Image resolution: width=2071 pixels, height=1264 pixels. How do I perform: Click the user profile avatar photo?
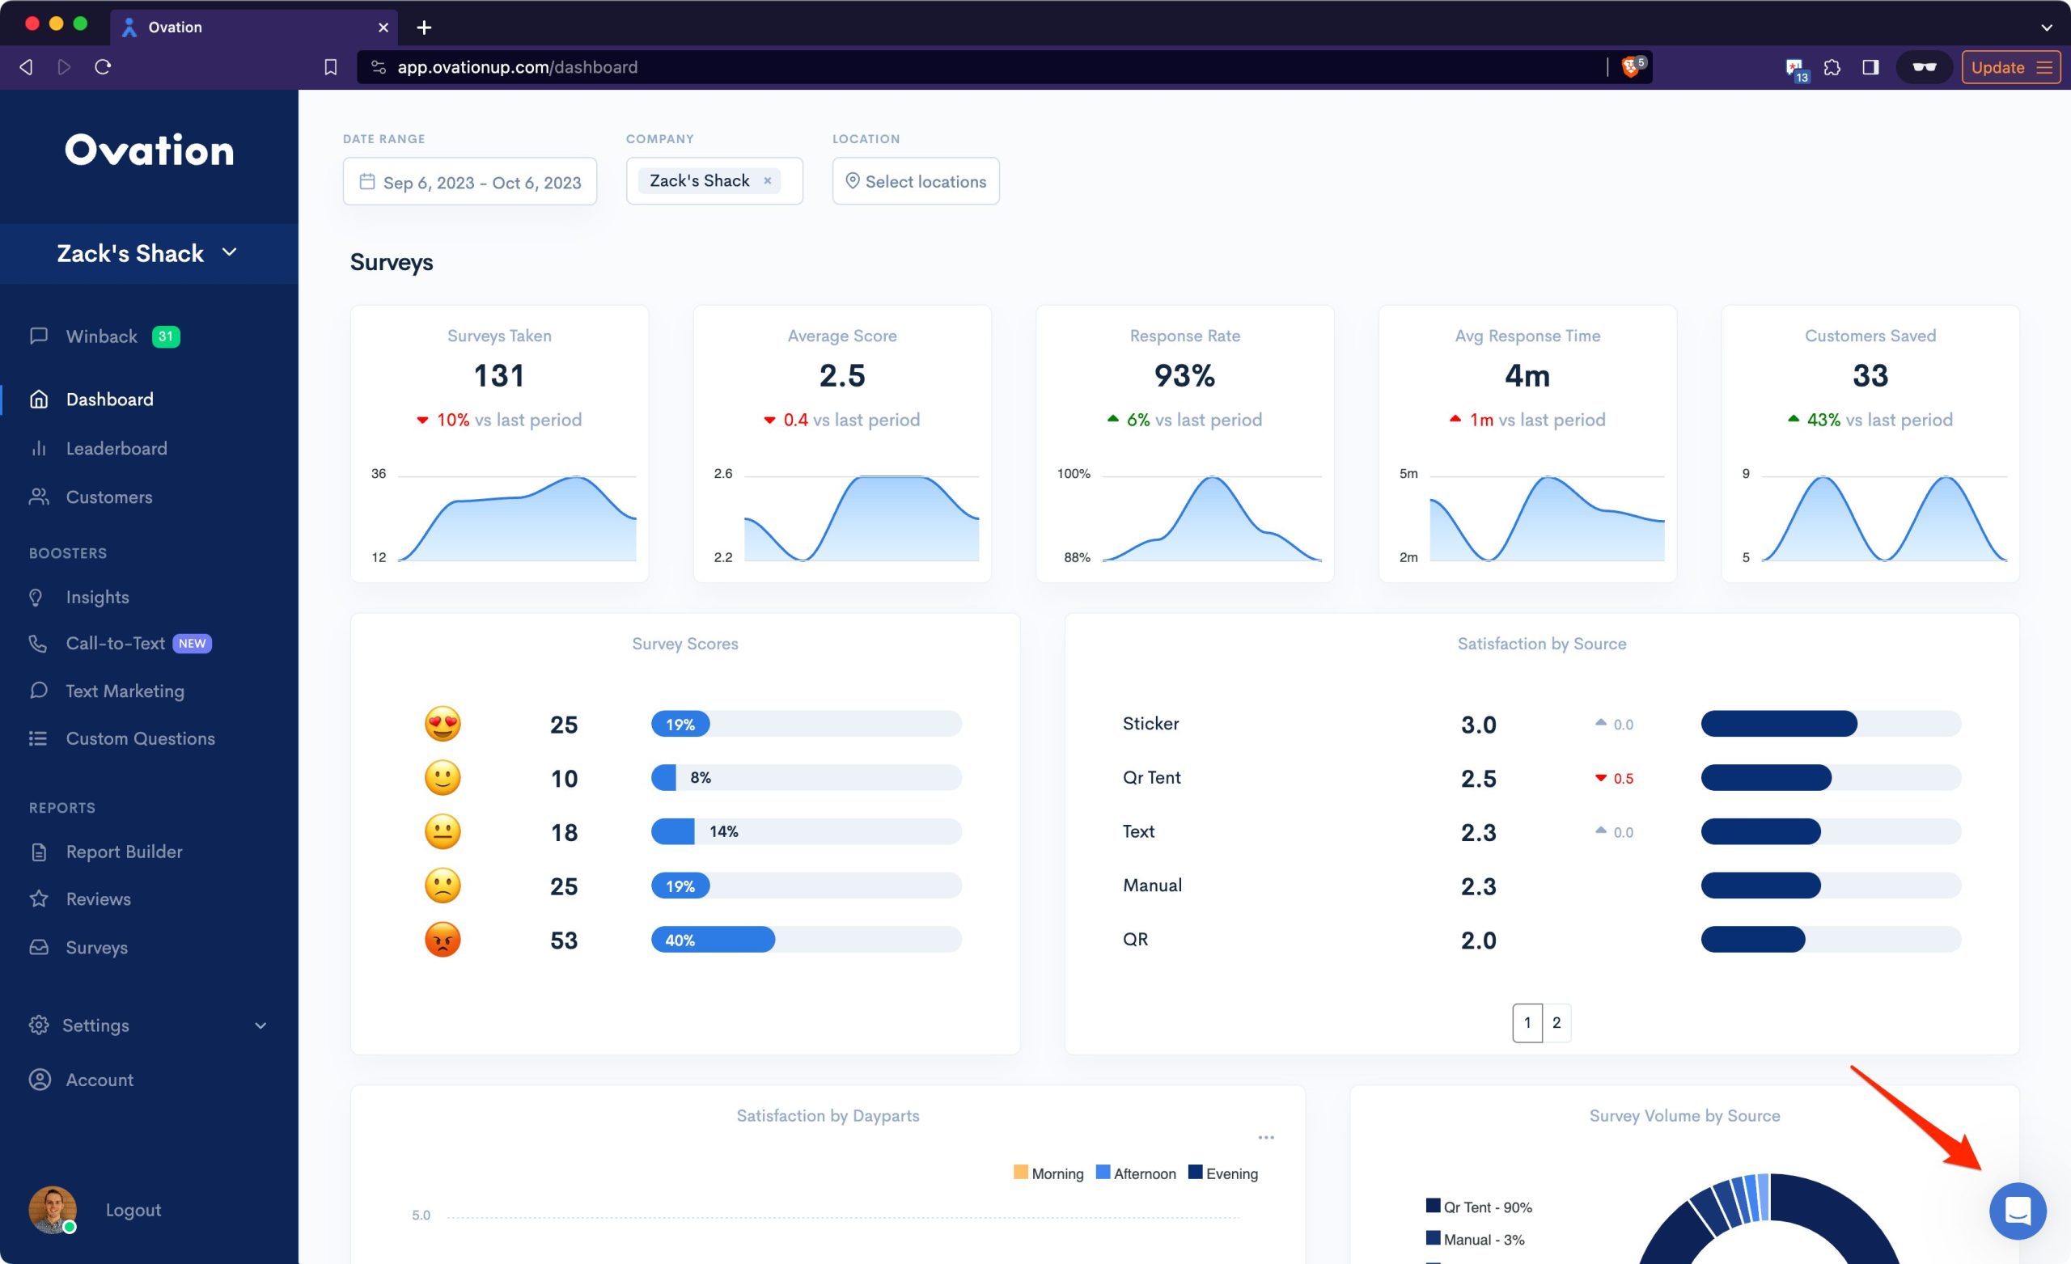pos(52,1208)
